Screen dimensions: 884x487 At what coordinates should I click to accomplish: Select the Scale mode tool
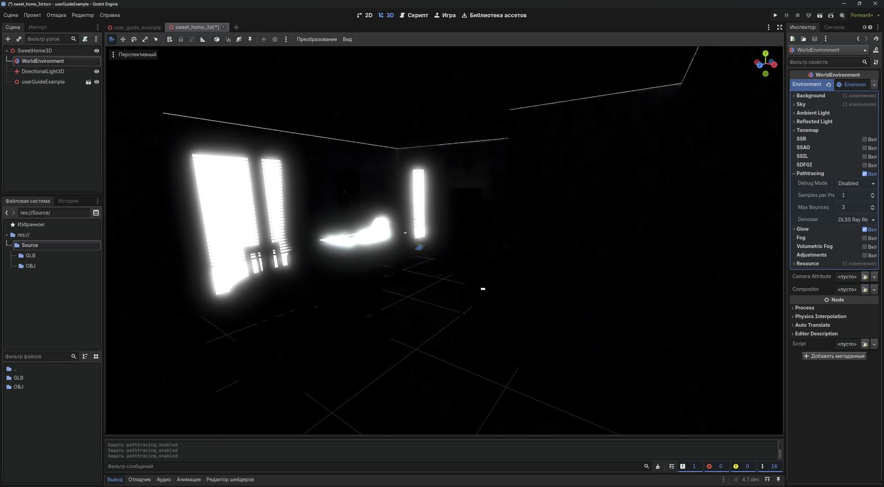coord(145,39)
